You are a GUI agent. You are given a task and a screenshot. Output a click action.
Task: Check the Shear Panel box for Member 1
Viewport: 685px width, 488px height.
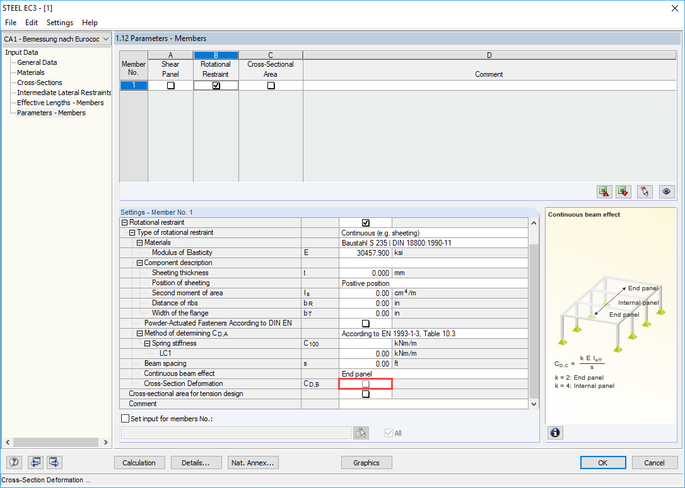click(x=170, y=85)
